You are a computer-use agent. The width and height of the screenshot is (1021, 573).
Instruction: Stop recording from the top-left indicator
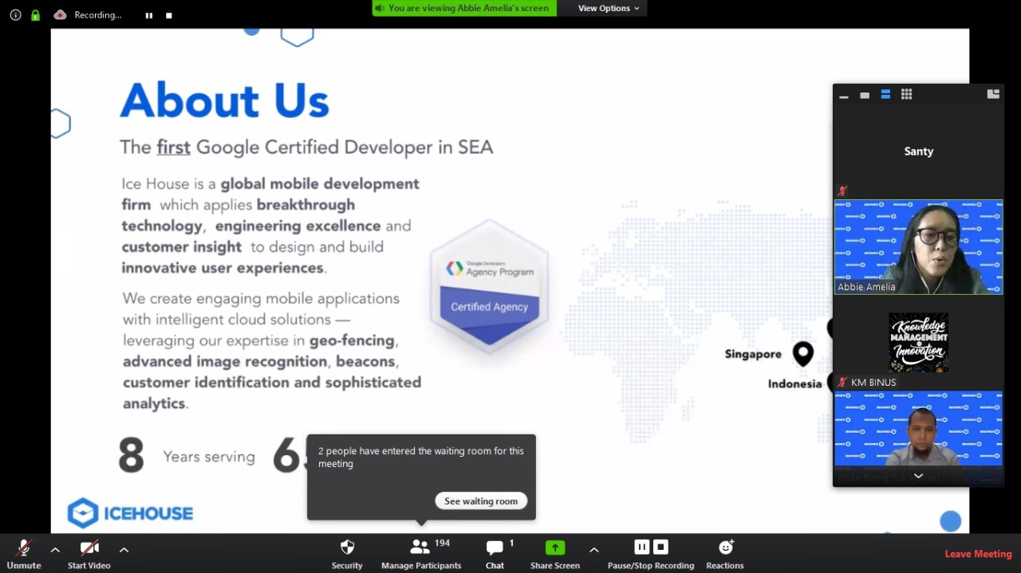coord(169,15)
